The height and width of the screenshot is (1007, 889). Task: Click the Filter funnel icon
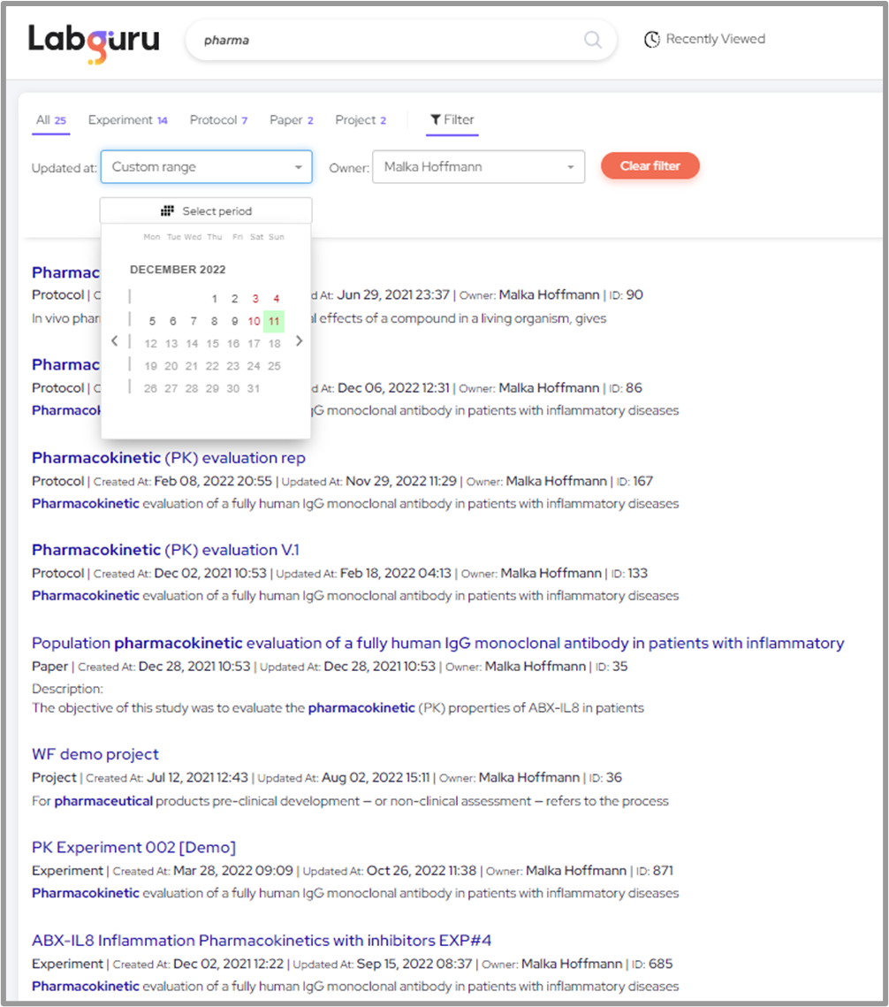coord(435,120)
